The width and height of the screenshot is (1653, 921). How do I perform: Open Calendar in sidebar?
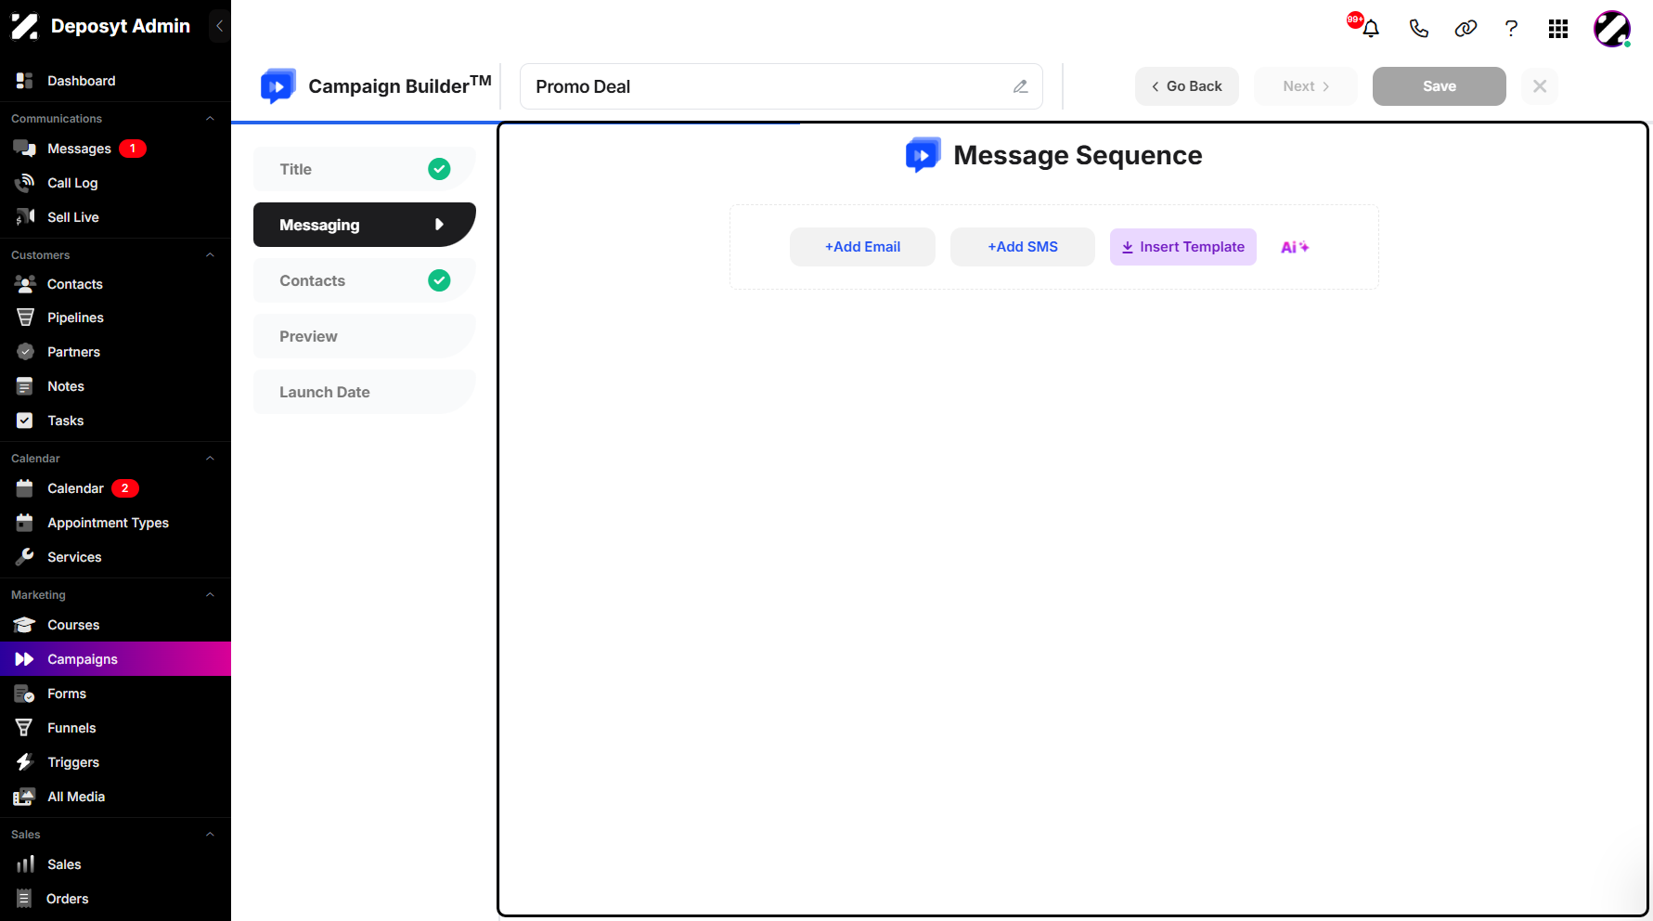[x=115, y=488]
